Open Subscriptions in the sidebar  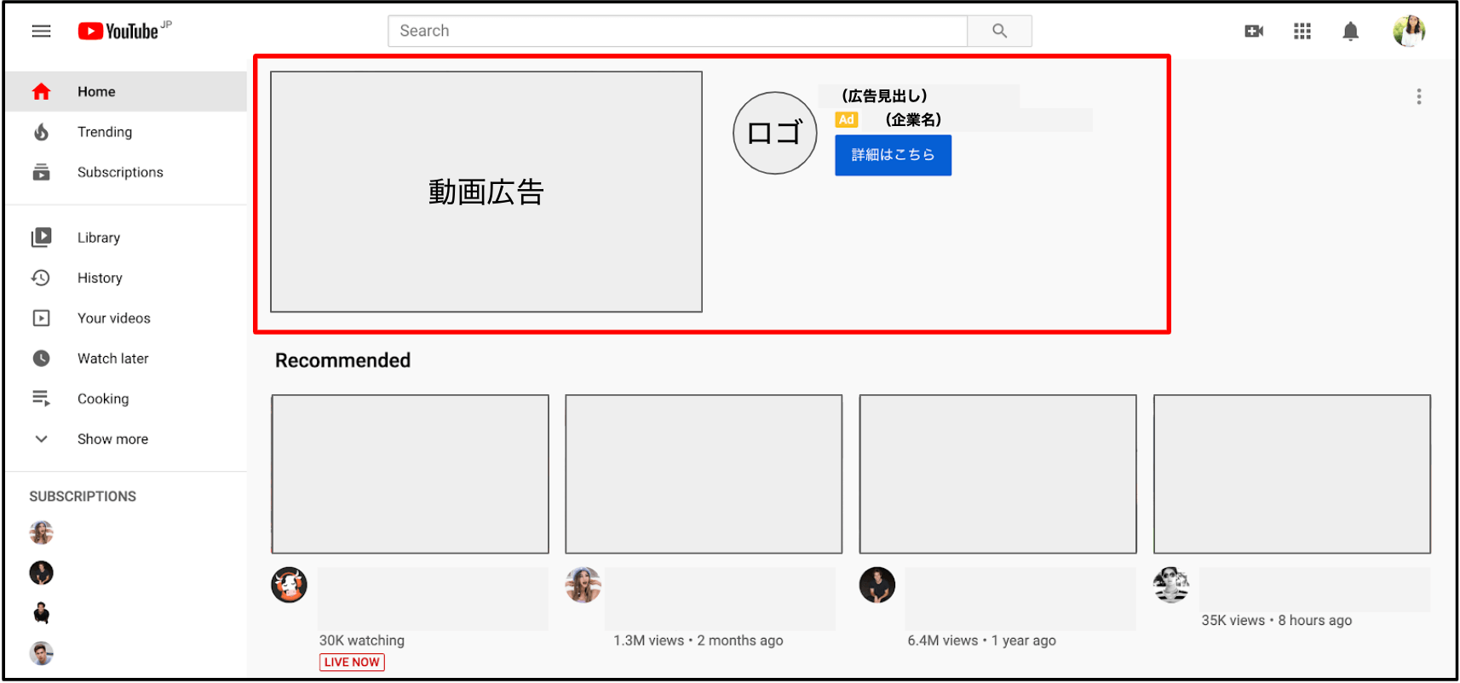(x=119, y=172)
